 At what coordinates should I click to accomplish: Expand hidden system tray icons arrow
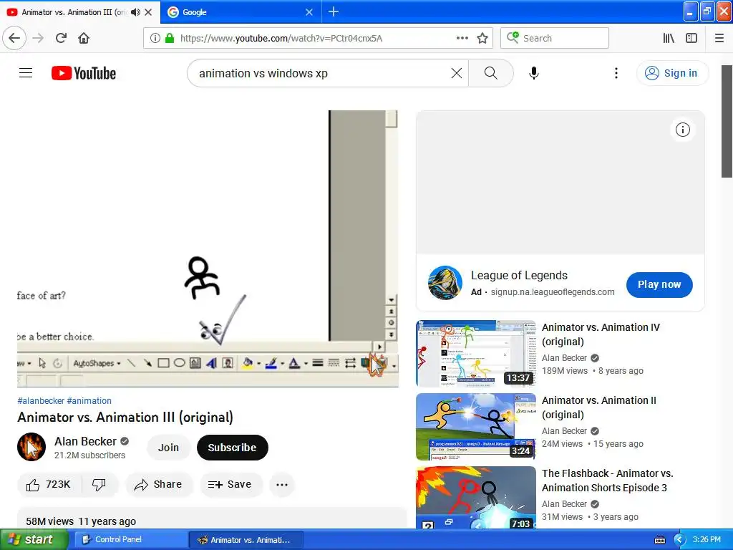(679, 540)
